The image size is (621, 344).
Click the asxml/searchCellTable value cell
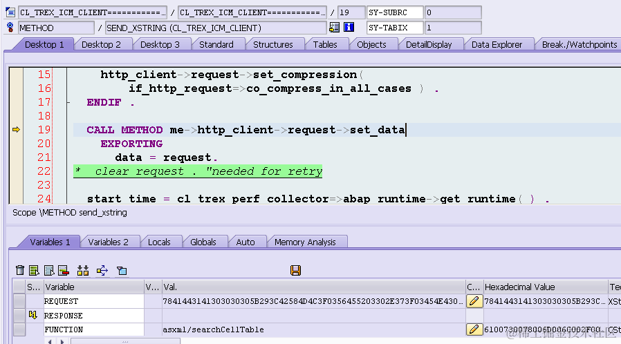tap(314, 329)
